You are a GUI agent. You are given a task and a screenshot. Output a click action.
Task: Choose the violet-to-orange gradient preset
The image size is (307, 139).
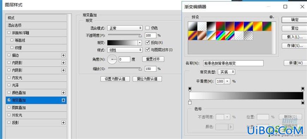[230, 26]
